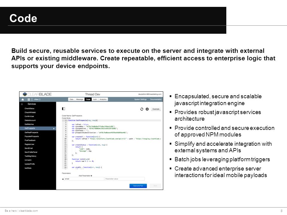
Task: Open the gear settings icon near Example
Action: [x=147, y=109]
